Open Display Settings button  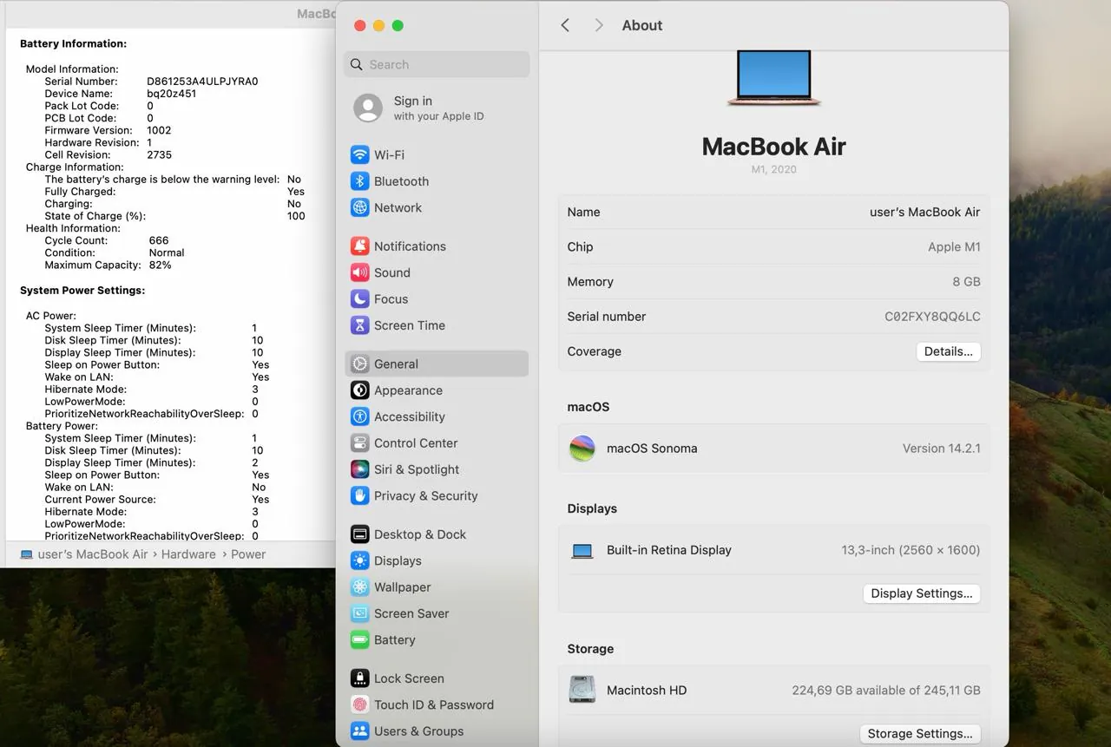tap(922, 593)
